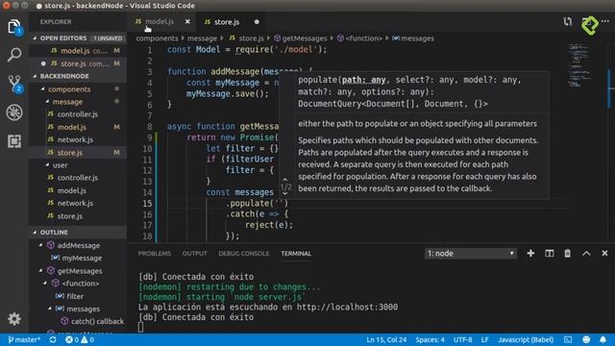Jump to catch() callback in outline
Image resolution: width=615 pixels, height=346 pixels.
(97, 321)
